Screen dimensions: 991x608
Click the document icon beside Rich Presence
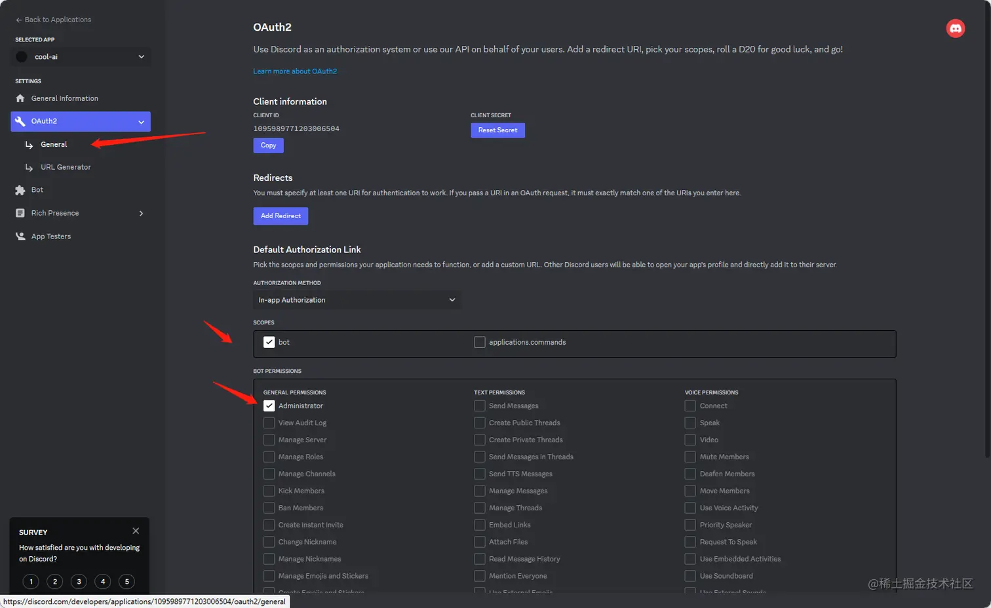[20, 213]
